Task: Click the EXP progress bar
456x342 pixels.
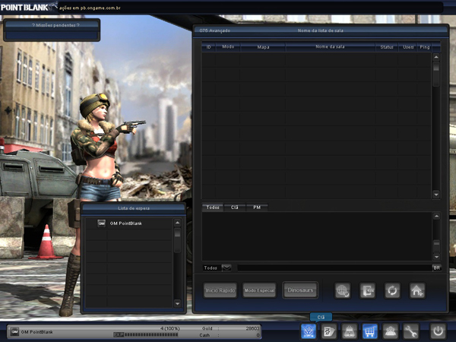Action: 146,334
